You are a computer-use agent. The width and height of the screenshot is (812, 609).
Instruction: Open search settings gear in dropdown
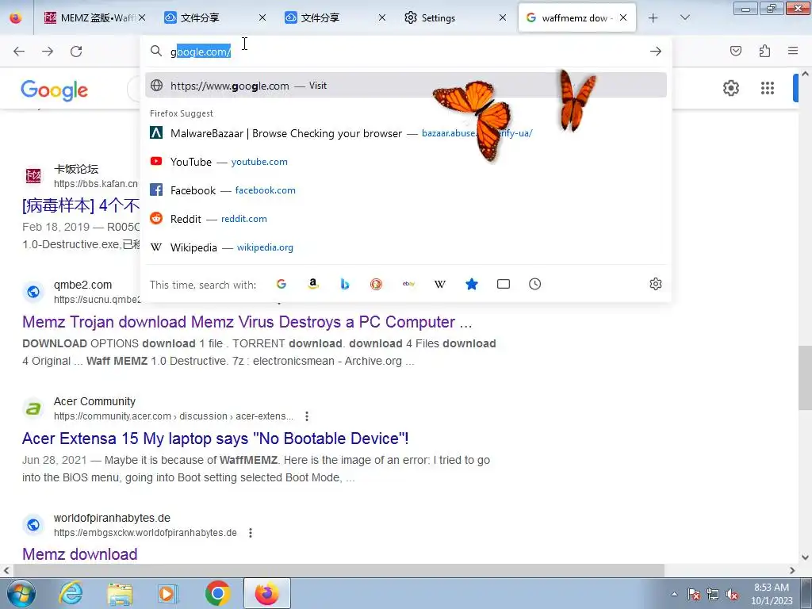tap(656, 284)
